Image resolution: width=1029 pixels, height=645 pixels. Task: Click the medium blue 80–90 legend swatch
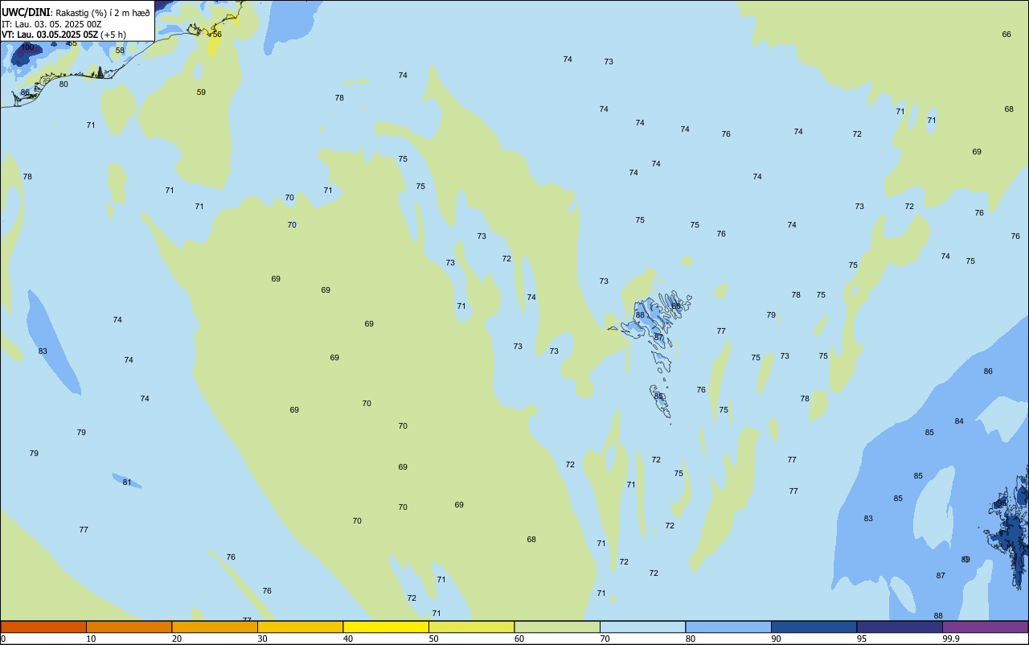(x=728, y=627)
